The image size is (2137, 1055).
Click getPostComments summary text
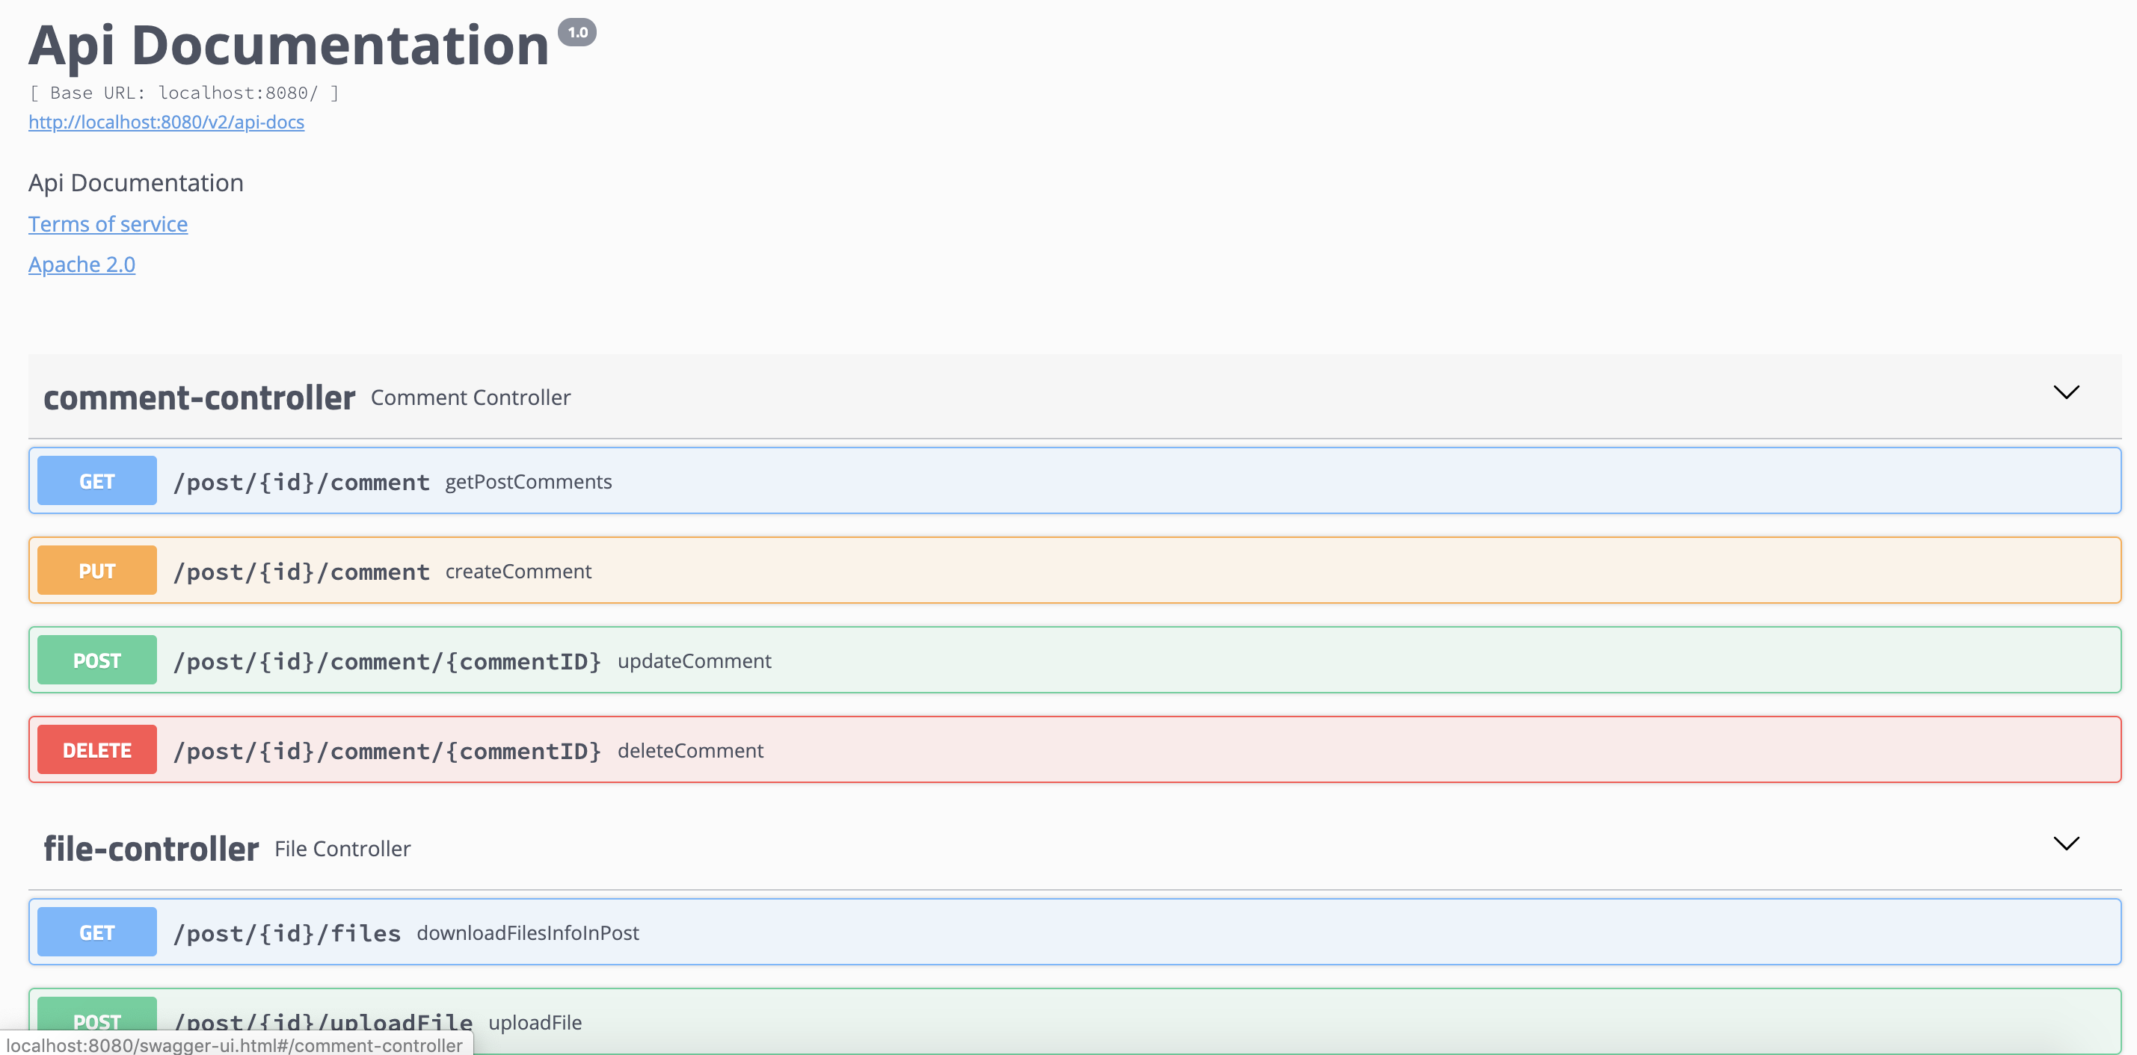click(529, 481)
